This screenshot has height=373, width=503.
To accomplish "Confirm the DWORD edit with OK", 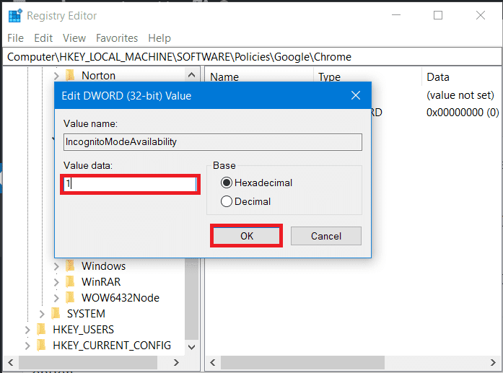I will coord(246,236).
